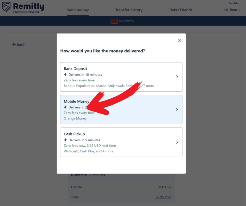Open the Bank Deposit option chevron
Screen dimensions: 246x206
click(177, 77)
